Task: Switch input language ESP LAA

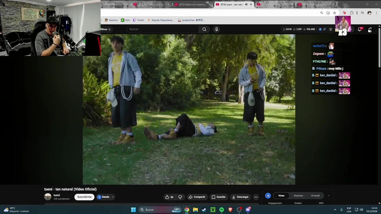Action: [349, 210]
